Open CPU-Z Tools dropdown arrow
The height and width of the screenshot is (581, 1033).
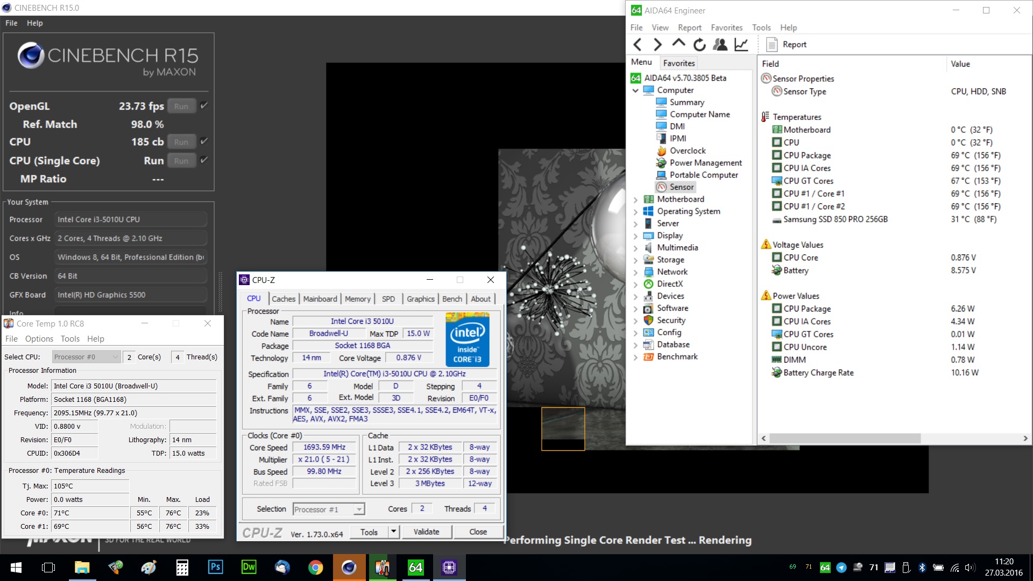point(394,532)
